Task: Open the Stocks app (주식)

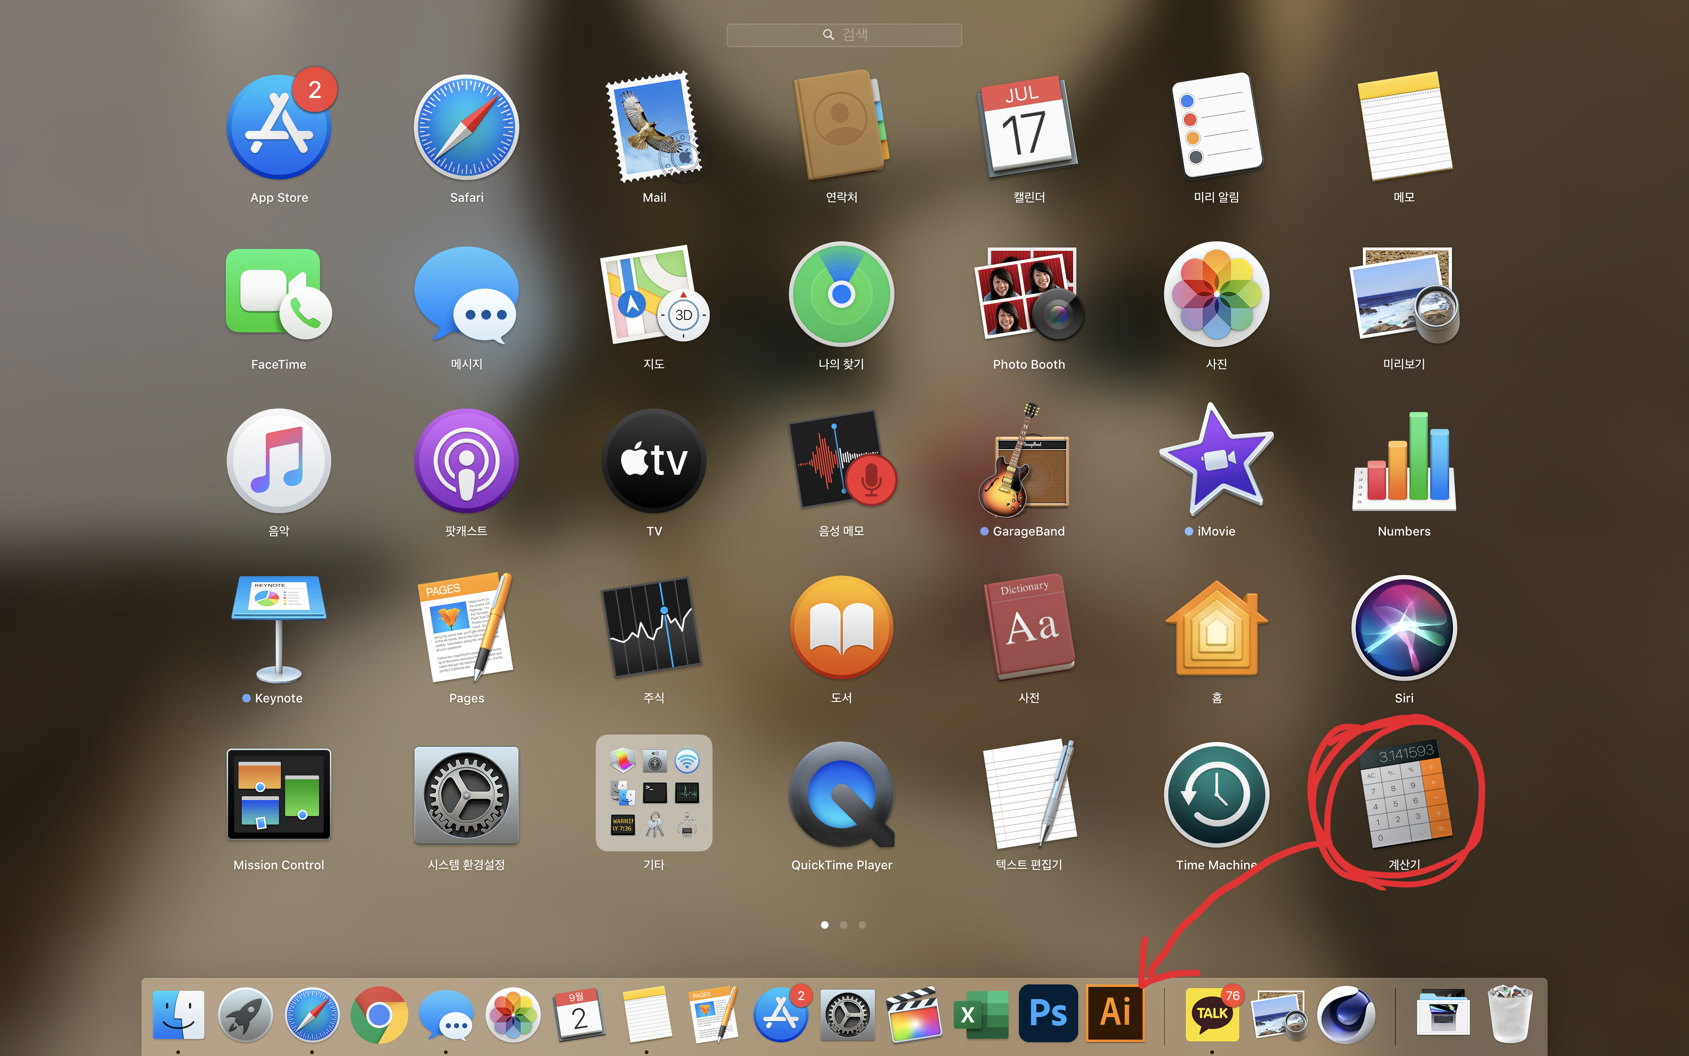Action: point(653,627)
